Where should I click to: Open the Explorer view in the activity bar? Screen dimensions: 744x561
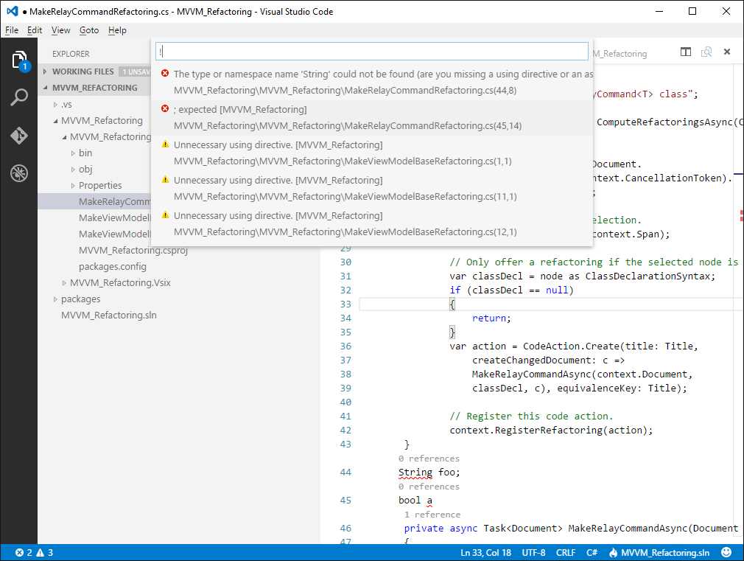pos(19,58)
